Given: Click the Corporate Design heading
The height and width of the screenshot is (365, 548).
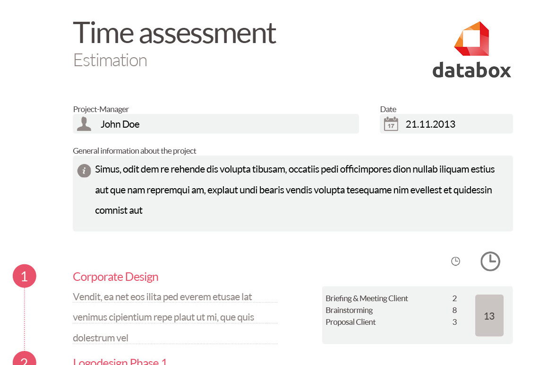Looking at the screenshot, I should pyautogui.click(x=115, y=277).
